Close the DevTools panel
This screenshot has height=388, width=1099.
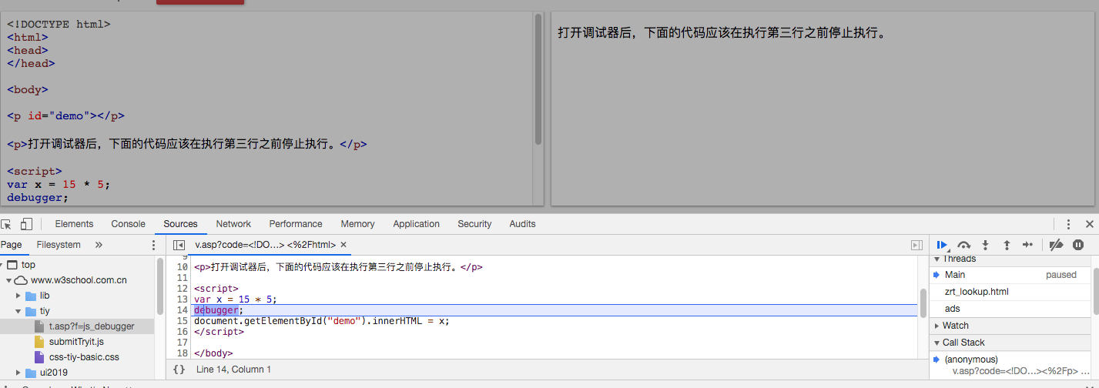pyautogui.click(x=1089, y=224)
